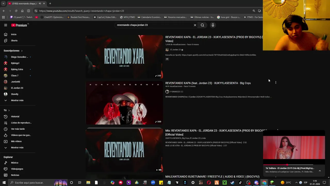This screenshot has height=186, width=330.
Task: Expand the miniplayer queue chevron
Action: click(320, 171)
